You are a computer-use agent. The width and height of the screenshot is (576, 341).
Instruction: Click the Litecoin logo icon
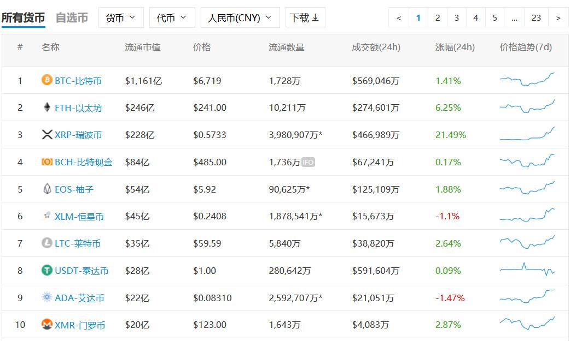pyautogui.click(x=46, y=243)
